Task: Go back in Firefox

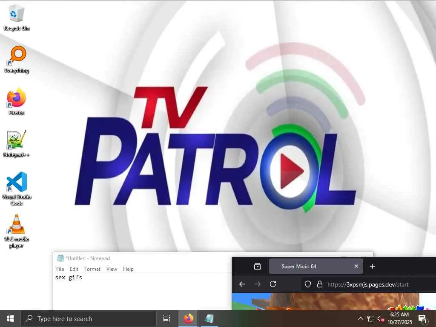Action: (242, 284)
